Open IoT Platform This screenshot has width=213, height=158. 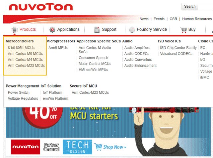point(52,92)
